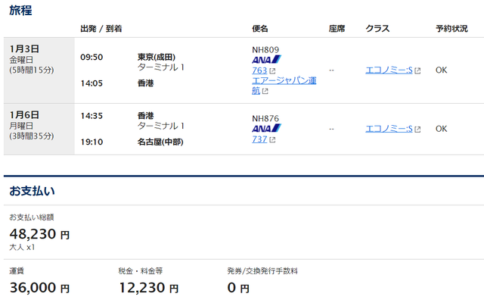Open the 763 aircraft type link

(259, 70)
